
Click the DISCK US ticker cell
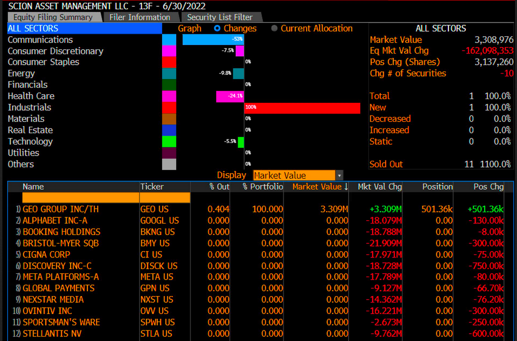(159, 266)
